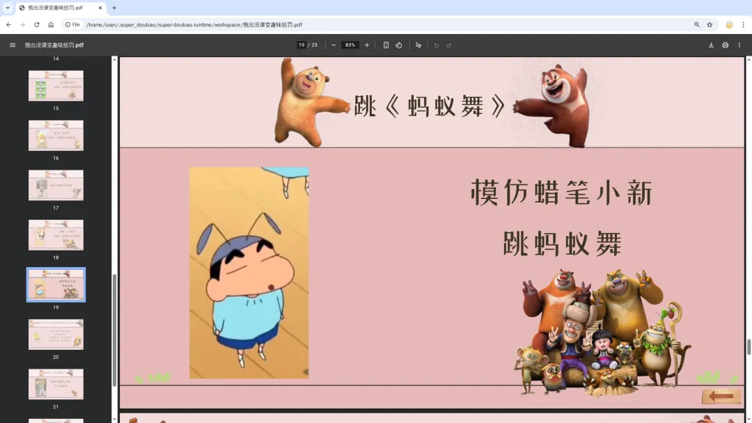Click the redo arrow in PDF toolbar
The height and width of the screenshot is (423, 752).
tap(449, 45)
